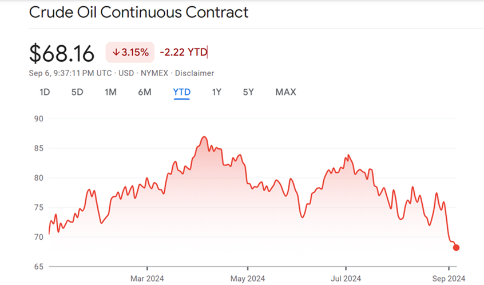This screenshot has width=484, height=285.
Task: Click the Jul 2024 axis label
Action: (x=346, y=278)
